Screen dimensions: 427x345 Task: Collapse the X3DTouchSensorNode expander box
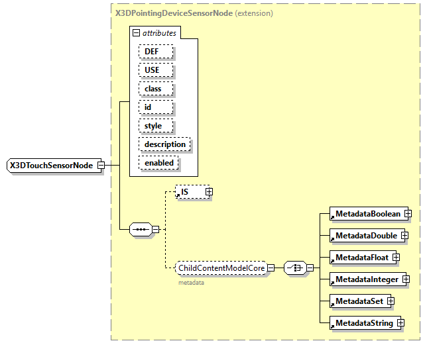pos(101,165)
